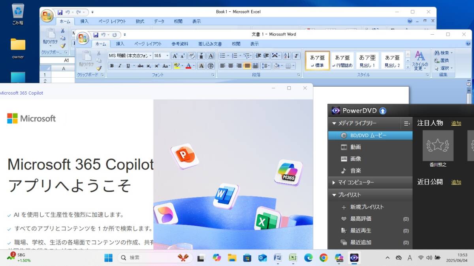Apply character border in Word font group
474x266 pixels.
[x=211, y=56]
